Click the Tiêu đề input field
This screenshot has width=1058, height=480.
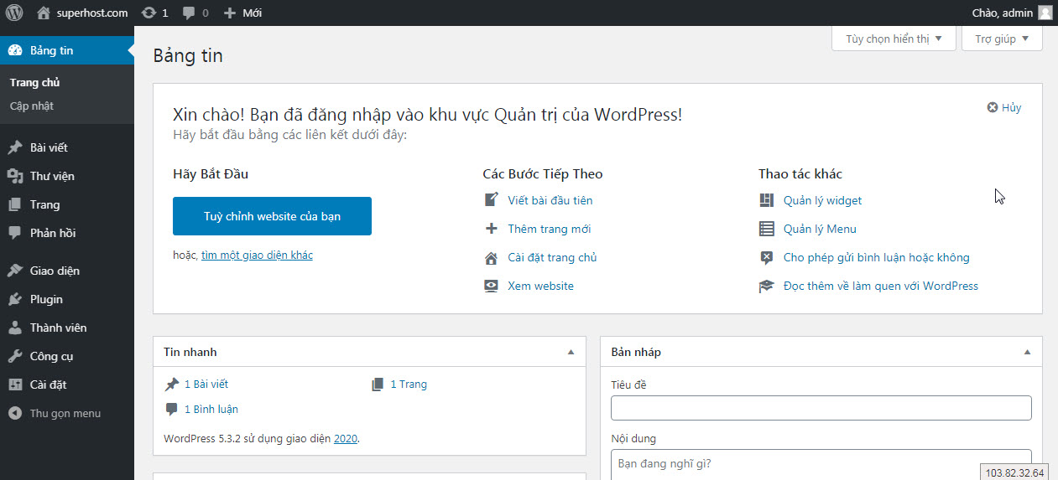(x=821, y=408)
